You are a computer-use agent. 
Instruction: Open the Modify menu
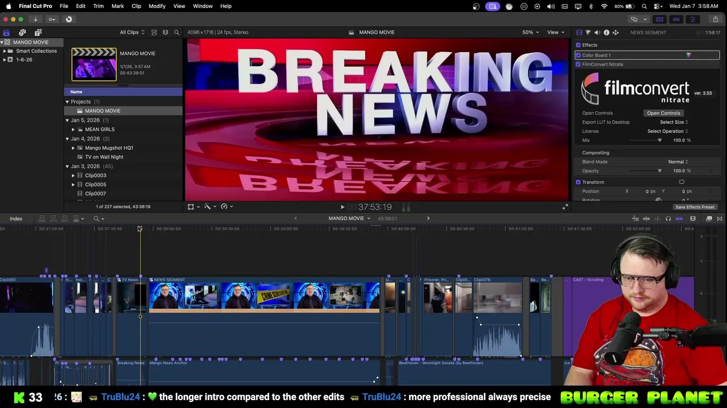click(x=157, y=6)
